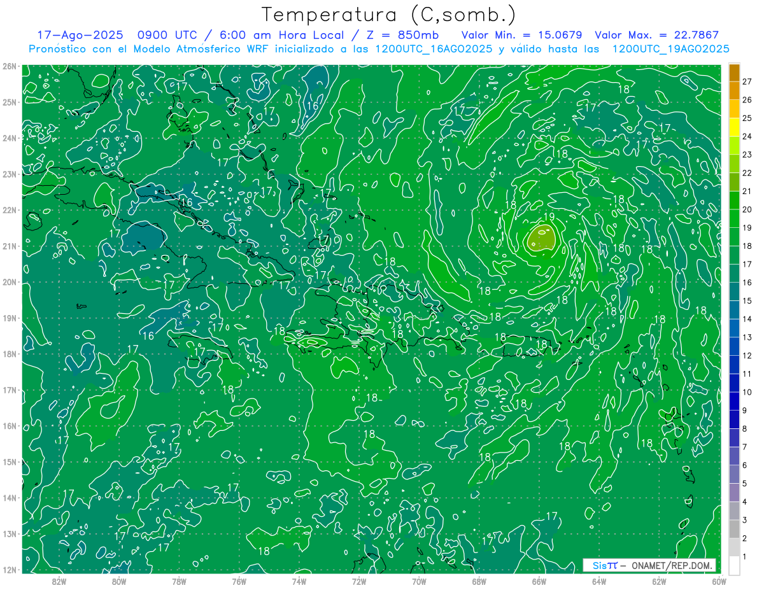Click the 13N latitude axis label
Screen dimensions: 764x590
tap(9, 533)
